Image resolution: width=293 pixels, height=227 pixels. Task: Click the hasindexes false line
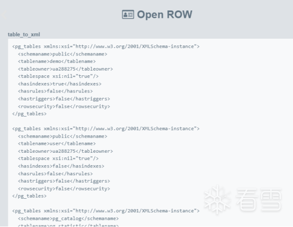[x=61, y=166]
